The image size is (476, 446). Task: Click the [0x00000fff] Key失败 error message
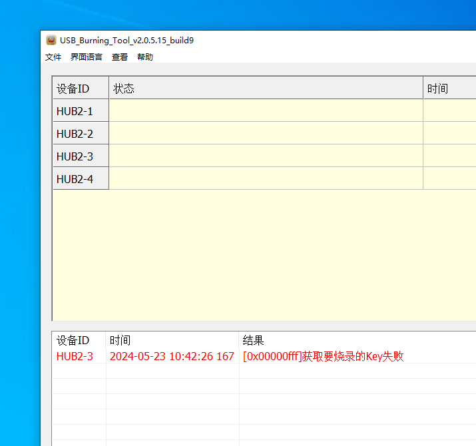[x=324, y=356]
